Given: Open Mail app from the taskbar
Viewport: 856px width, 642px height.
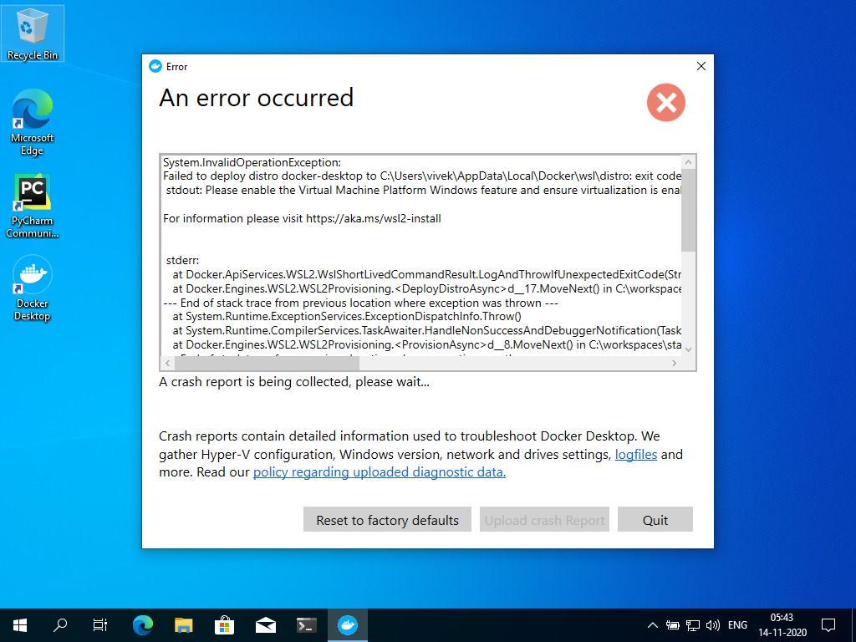Looking at the screenshot, I should point(265,625).
